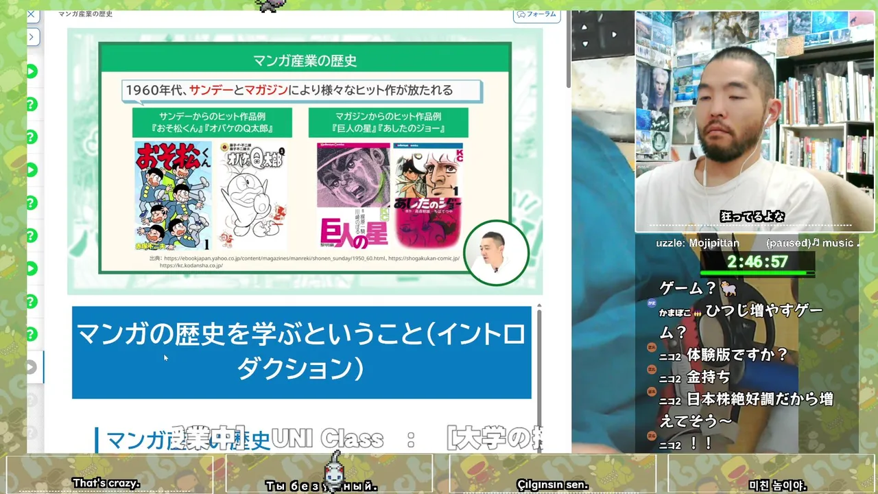
Task: Click the 2:46:57 stream timer
Action: 757,261
